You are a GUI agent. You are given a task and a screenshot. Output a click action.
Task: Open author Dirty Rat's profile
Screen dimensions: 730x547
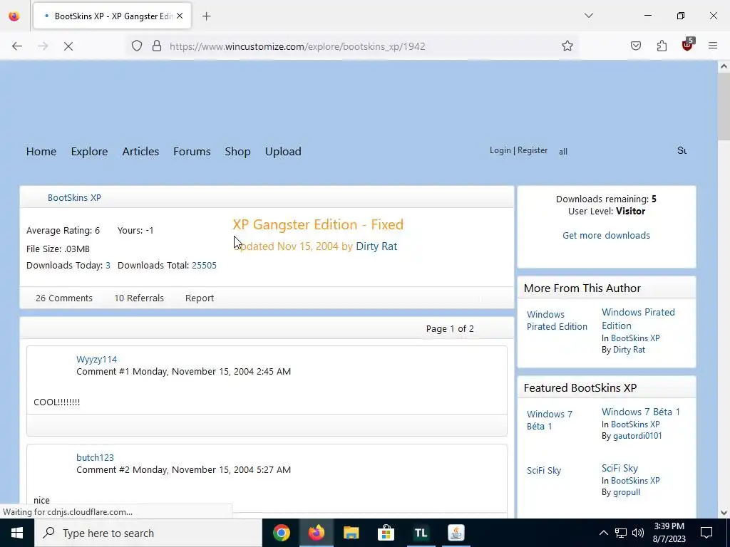coord(376,246)
